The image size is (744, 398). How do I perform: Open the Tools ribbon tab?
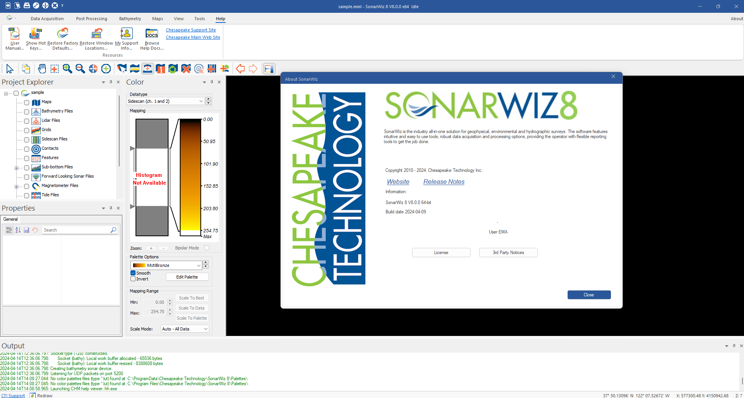tap(200, 19)
